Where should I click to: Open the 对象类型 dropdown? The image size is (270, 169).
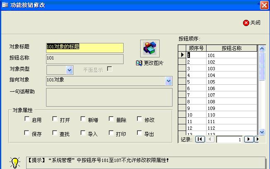click(x=70, y=70)
